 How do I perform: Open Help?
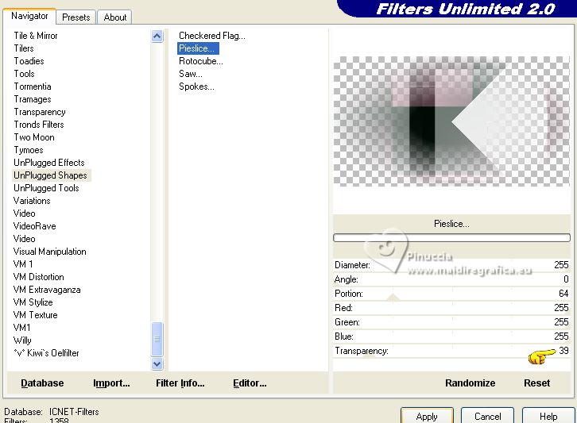(x=548, y=416)
